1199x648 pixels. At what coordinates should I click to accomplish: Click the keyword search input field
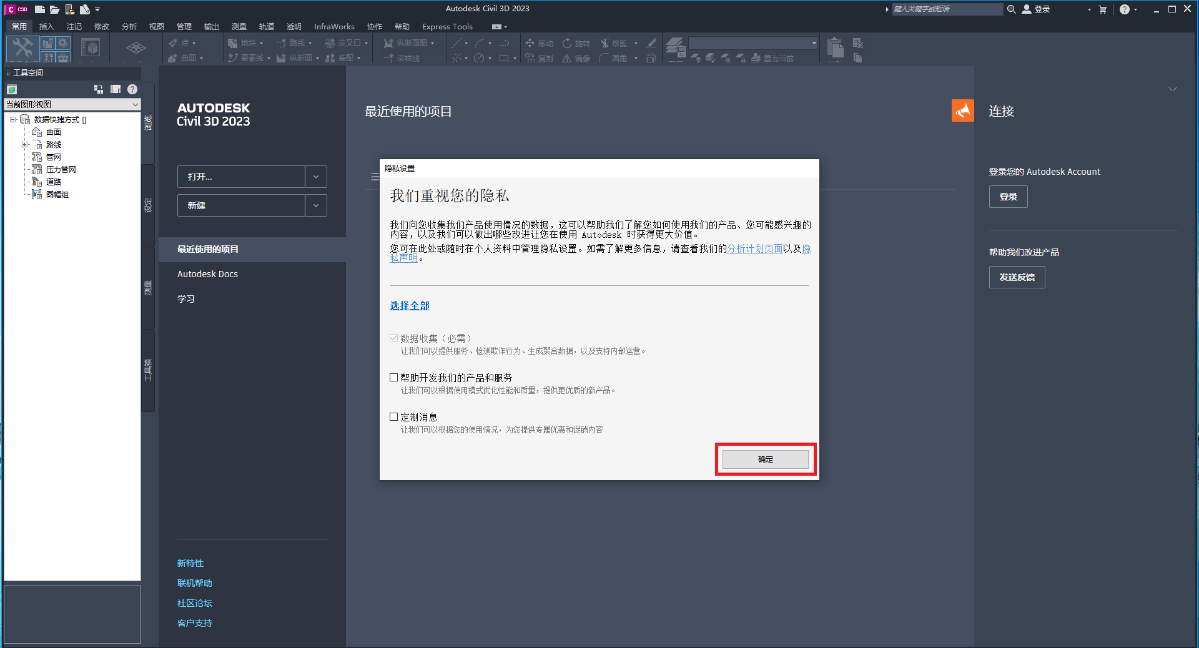(x=947, y=9)
